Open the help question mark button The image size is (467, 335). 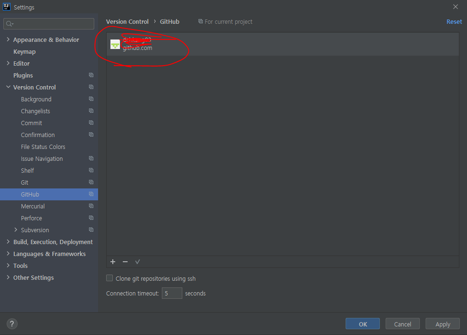12,324
